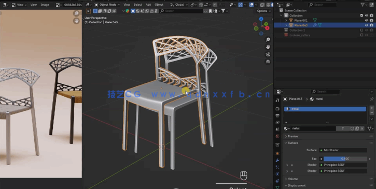The width and height of the screenshot is (376, 189).
Task: Click the colorful asset icon in header
Action: point(128,11)
